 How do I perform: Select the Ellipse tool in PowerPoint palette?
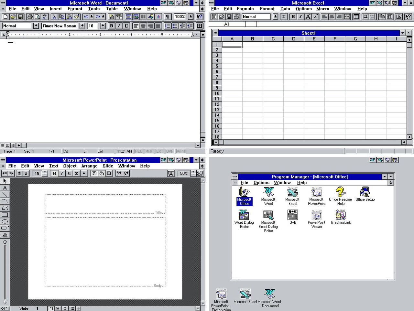5,221
